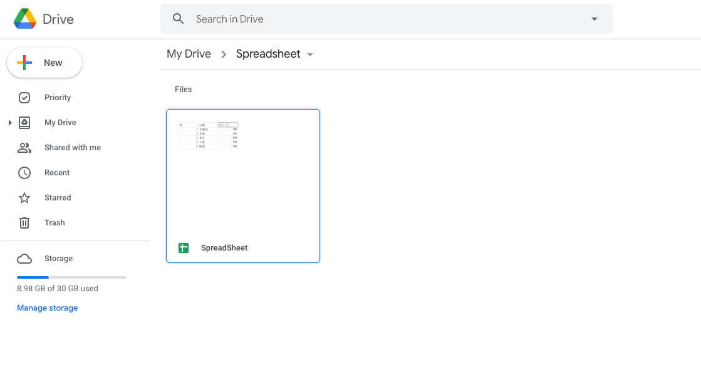The width and height of the screenshot is (701, 367).
Task: Click the green Sheets file icon
Action: [x=184, y=247]
